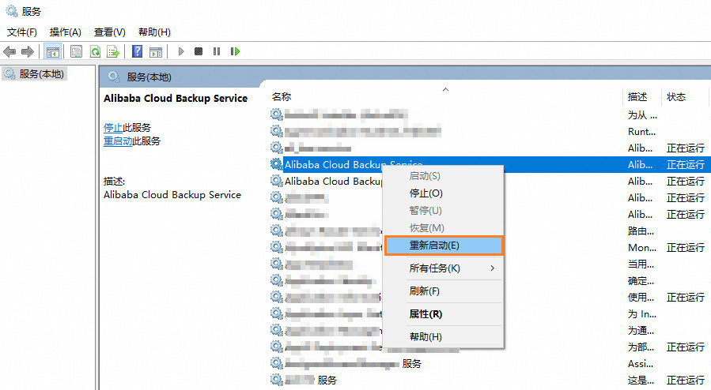Open the Properties toolbar icon
This screenshot has width=711, height=390.
point(76,51)
